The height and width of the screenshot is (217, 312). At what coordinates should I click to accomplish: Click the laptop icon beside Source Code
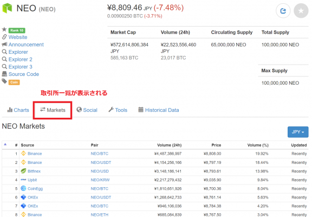pyautogui.click(x=4, y=74)
